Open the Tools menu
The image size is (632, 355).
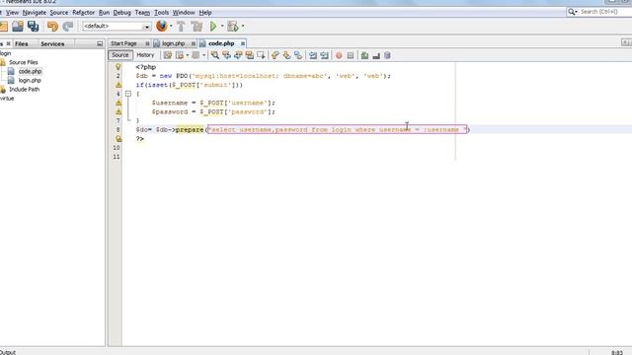tap(161, 13)
